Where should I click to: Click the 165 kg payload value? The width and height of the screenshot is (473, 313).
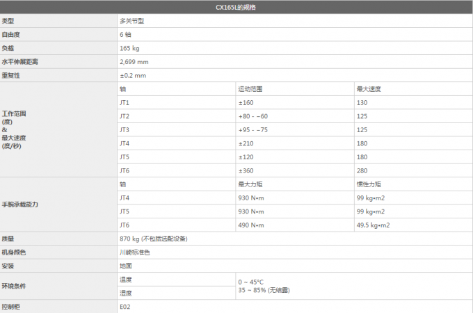click(x=129, y=48)
